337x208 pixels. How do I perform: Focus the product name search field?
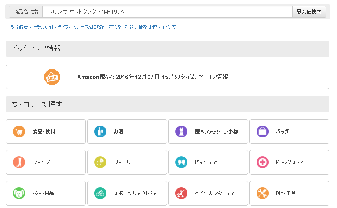pos(167,12)
